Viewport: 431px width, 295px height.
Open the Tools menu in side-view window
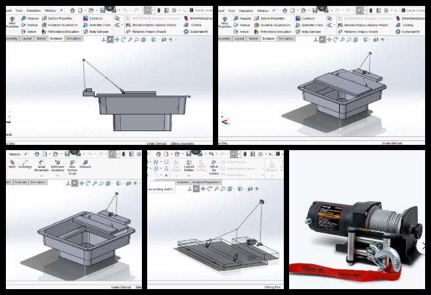pos(19,10)
